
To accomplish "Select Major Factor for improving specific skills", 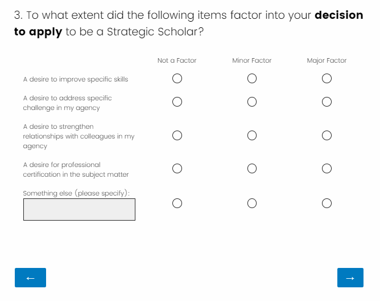I will [327, 79].
